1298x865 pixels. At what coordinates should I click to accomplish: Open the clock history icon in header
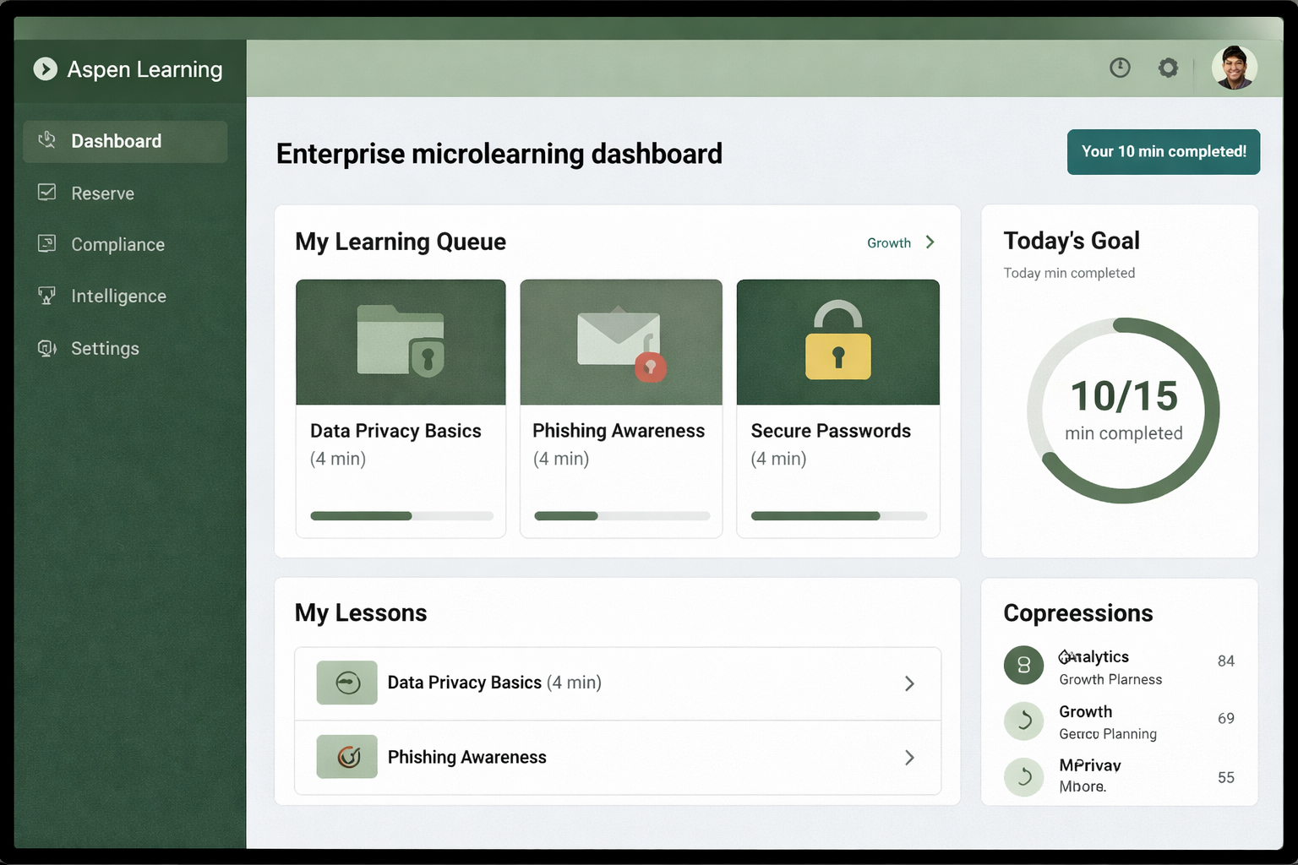[1120, 68]
